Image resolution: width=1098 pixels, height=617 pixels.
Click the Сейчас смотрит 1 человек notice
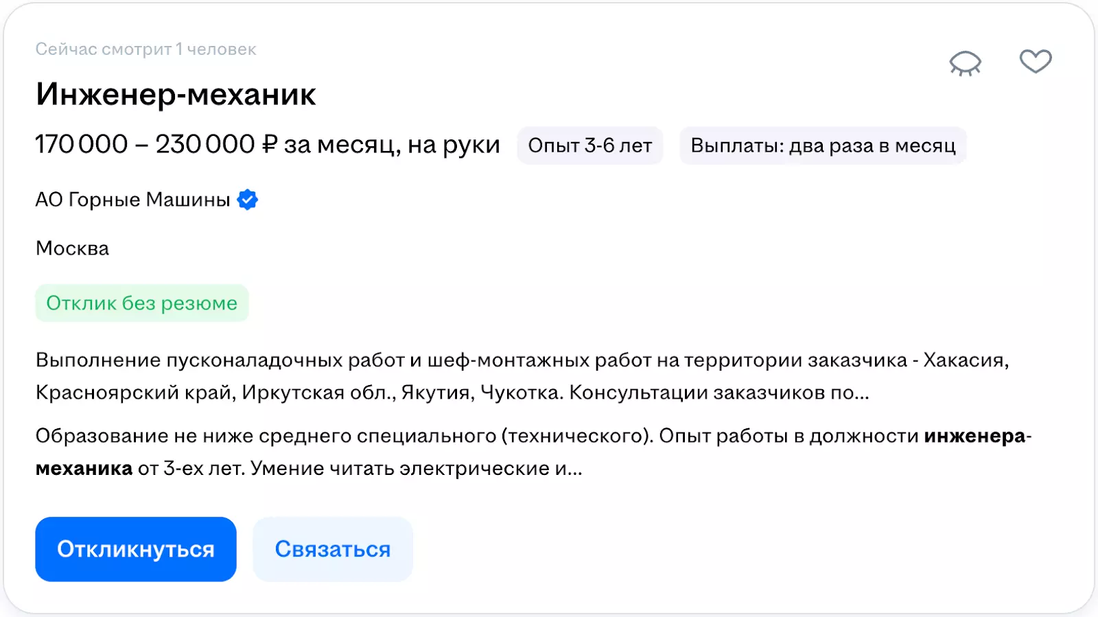pyautogui.click(x=145, y=49)
